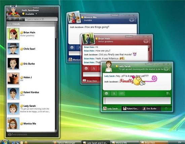Click Lady Sarah avatar in chat window header
This screenshot has height=144, width=185.
109,67
